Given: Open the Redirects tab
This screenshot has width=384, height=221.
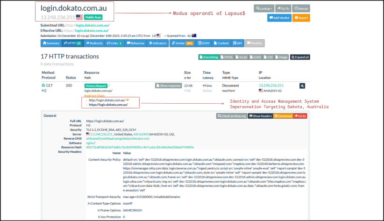Looking at the screenshot, I should (94, 43).
